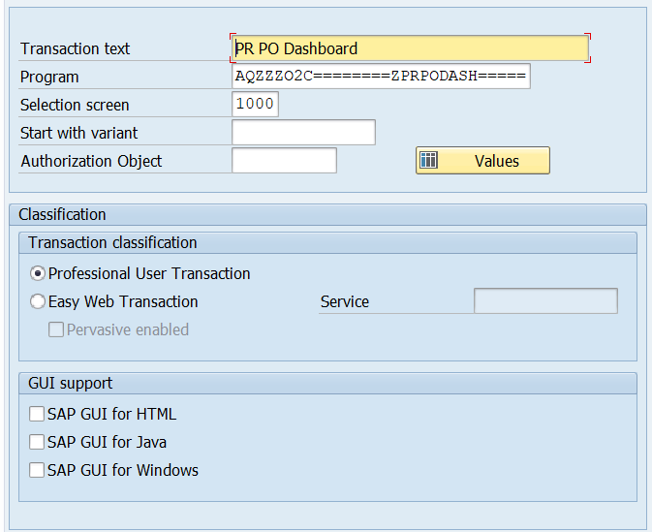Viewport: 652px width, 532px height.
Task: Click the Selection screen field showing 1000
Action: [x=255, y=104]
